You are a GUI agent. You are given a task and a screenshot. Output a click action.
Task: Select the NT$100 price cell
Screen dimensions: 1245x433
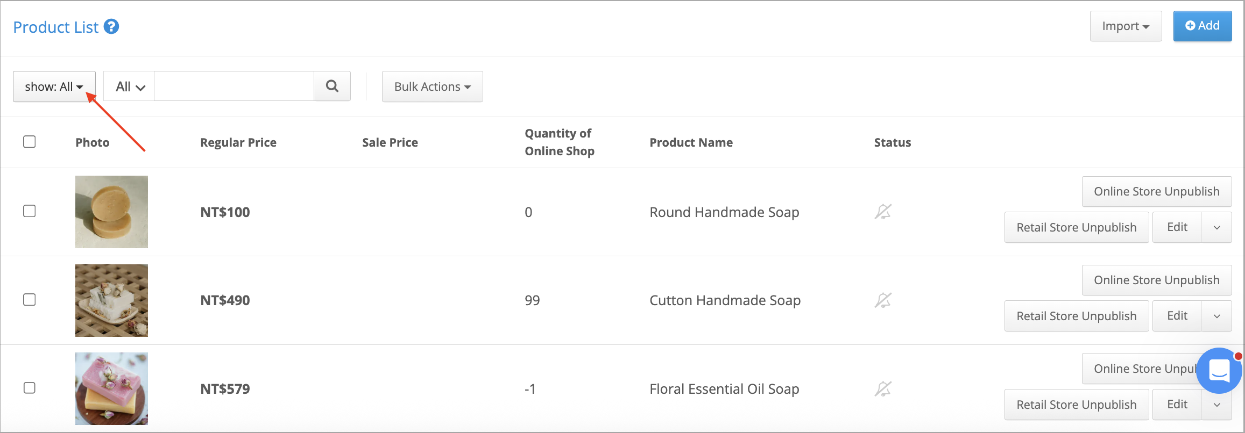coord(225,212)
